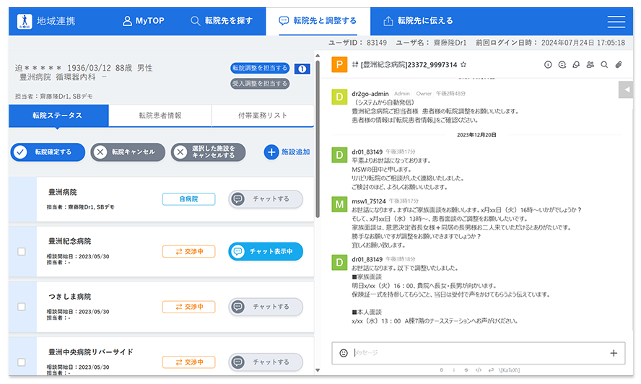Click the left panel vertical scrollbar
Viewport: 641px width, 384px height.
pyautogui.click(x=318, y=139)
